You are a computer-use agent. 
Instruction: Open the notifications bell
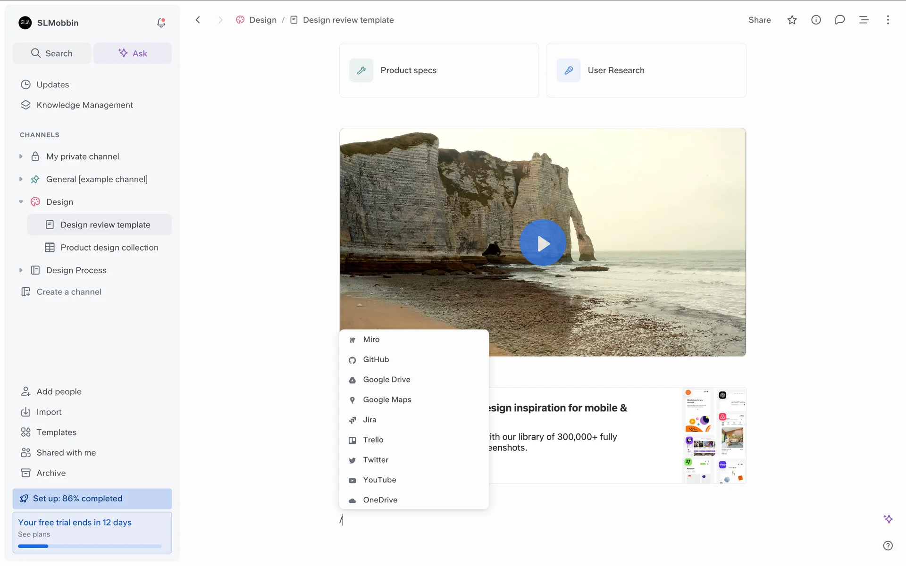click(161, 23)
